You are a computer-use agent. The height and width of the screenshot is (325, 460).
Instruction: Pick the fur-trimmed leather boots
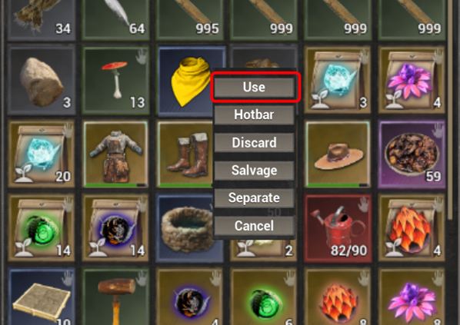tap(186, 154)
